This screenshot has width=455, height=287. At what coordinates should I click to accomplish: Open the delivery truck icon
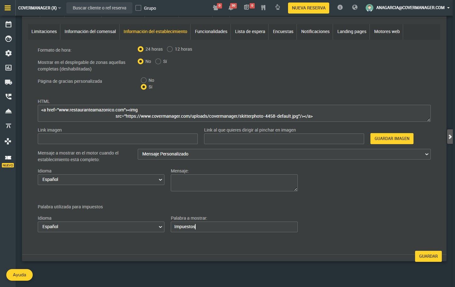tap(8, 82)
